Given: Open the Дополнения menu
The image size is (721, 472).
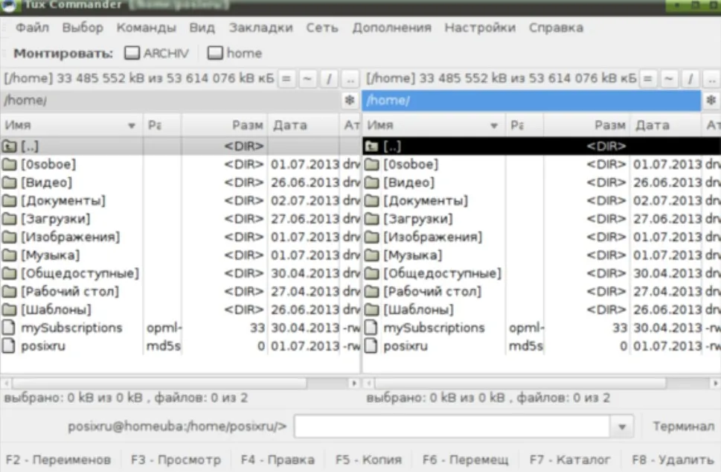Looking at the screenshot, I should (x=392, y=28).
